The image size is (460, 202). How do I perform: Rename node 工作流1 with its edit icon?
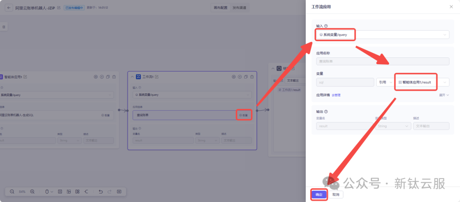tap(157, 77)
